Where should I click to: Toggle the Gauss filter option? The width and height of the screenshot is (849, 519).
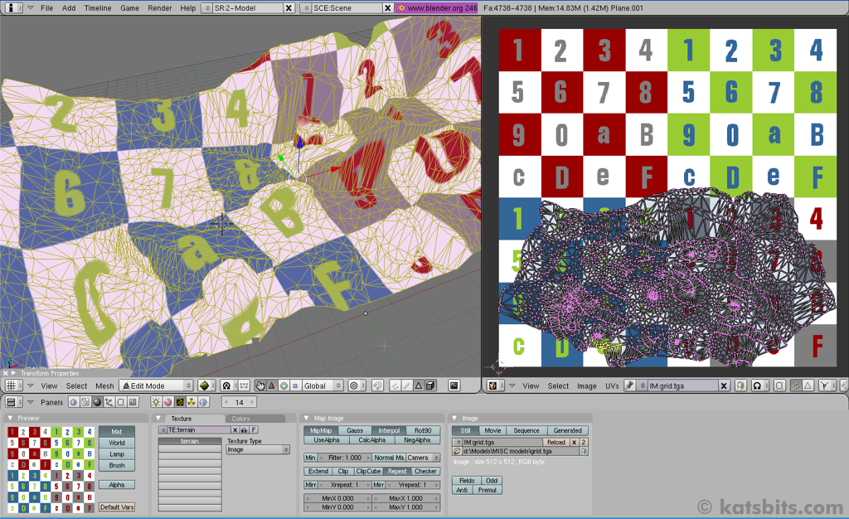click(x=355, y=431)
